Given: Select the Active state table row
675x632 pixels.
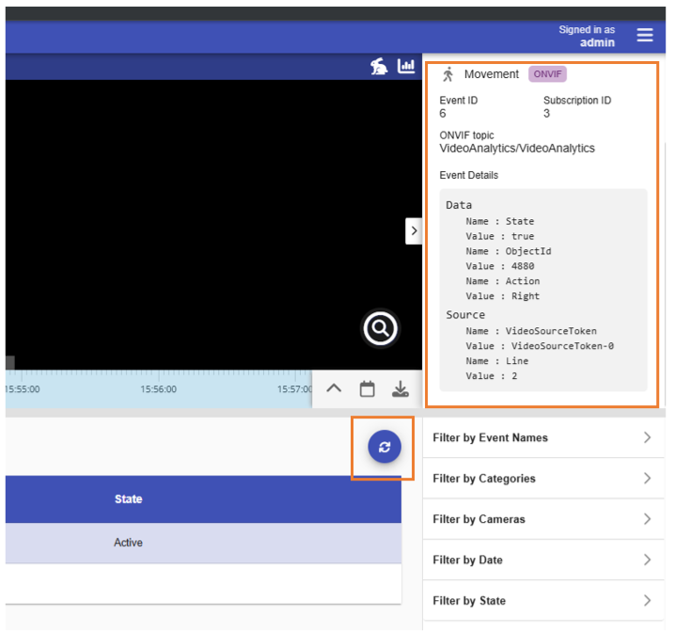Looking at the screenshot, I should point(129,543).
